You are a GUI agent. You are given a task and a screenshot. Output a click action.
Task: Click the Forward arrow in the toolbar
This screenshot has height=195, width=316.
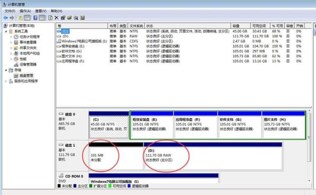(12, 18)
